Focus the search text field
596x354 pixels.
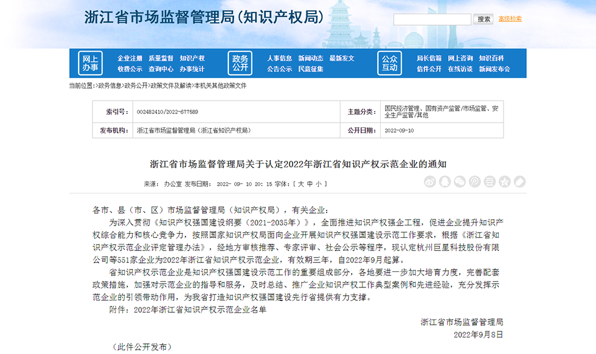coord(432,20)
